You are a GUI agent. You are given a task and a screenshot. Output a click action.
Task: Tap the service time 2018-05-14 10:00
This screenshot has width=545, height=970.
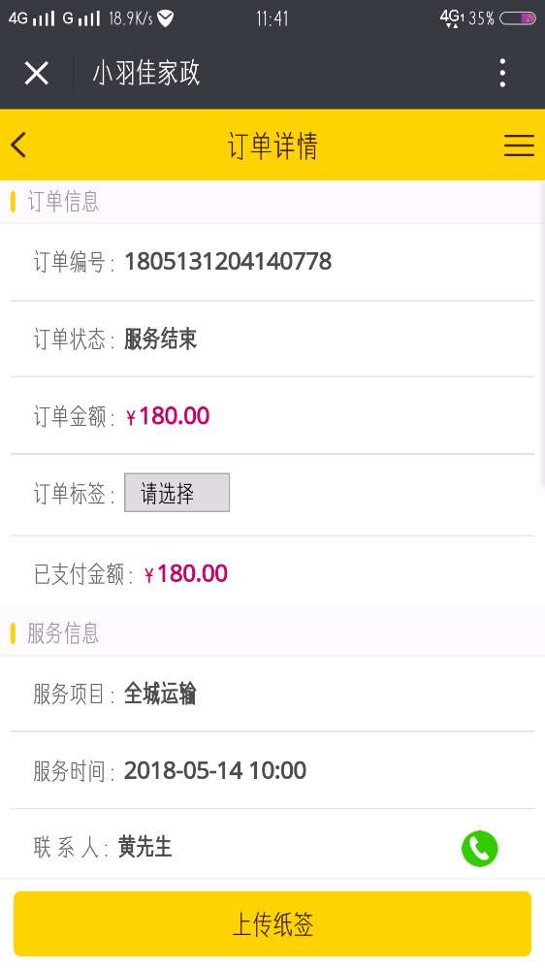[x=215, y=771]
